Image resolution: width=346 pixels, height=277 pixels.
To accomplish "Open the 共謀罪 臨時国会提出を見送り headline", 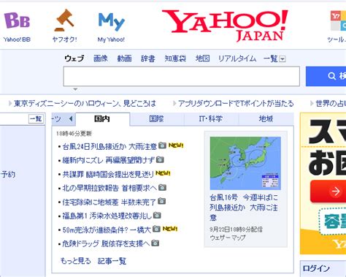I will [x=108, y=174].
